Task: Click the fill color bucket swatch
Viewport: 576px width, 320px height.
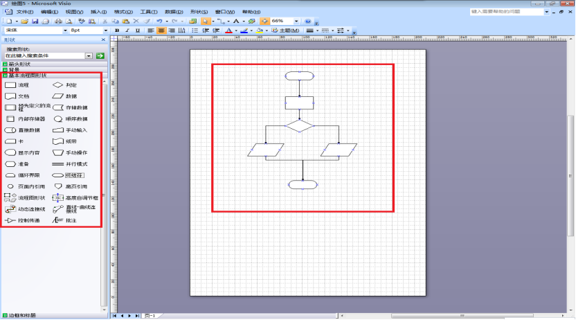Action: point(260,30)
